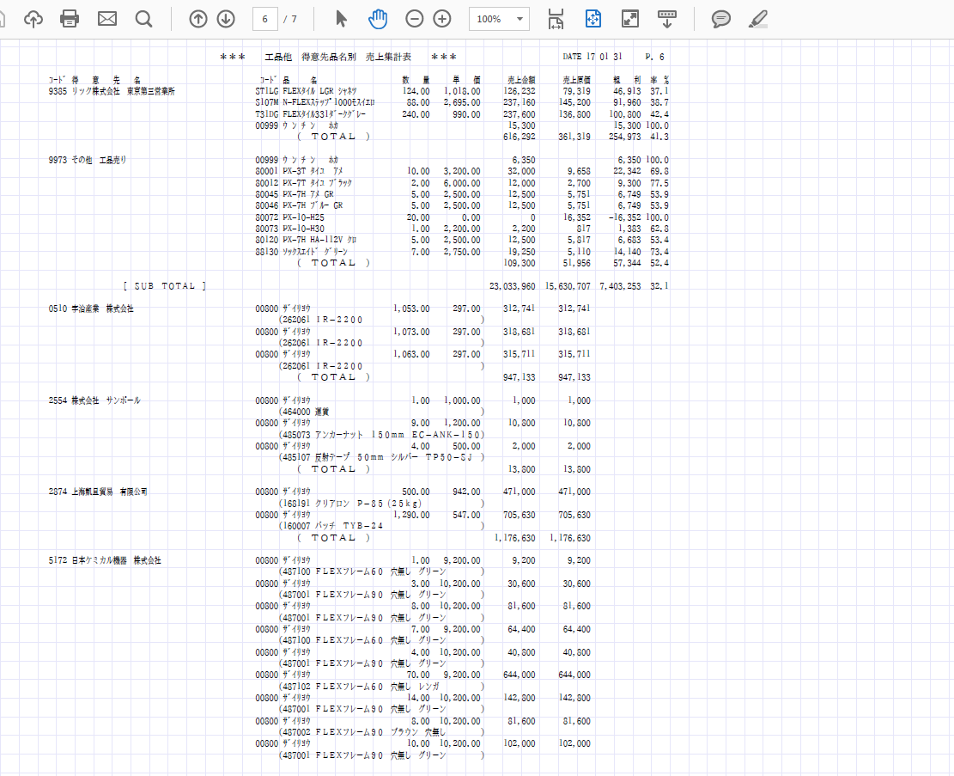Print the document with the printer icon
The width and height of the screenshot is (954, 776).
point(70,19)
